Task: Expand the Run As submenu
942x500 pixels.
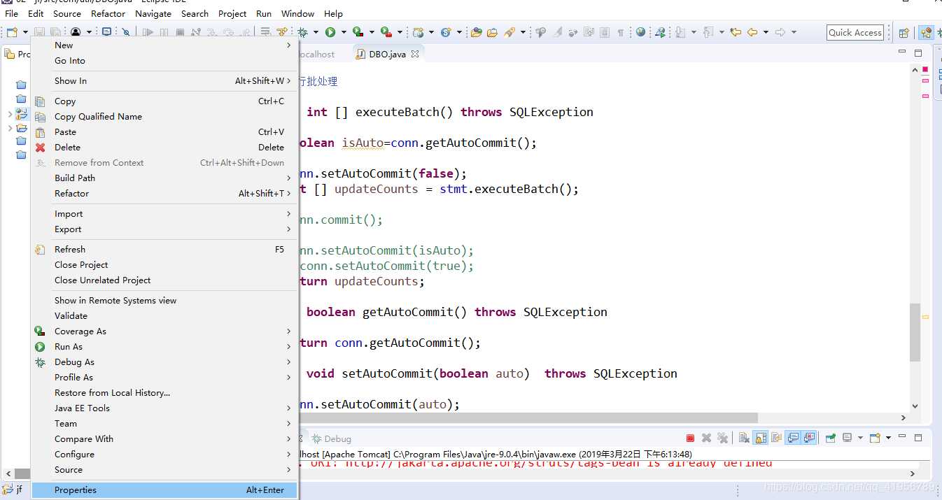Action: point(164,346)
